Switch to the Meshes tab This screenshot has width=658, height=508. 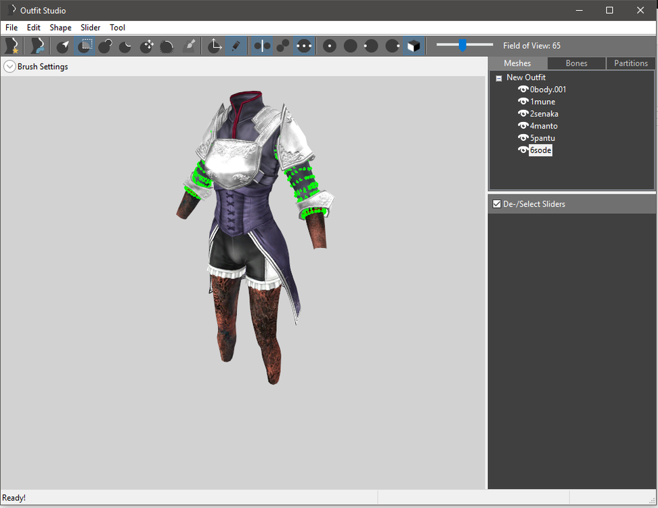tap(517, 64)
